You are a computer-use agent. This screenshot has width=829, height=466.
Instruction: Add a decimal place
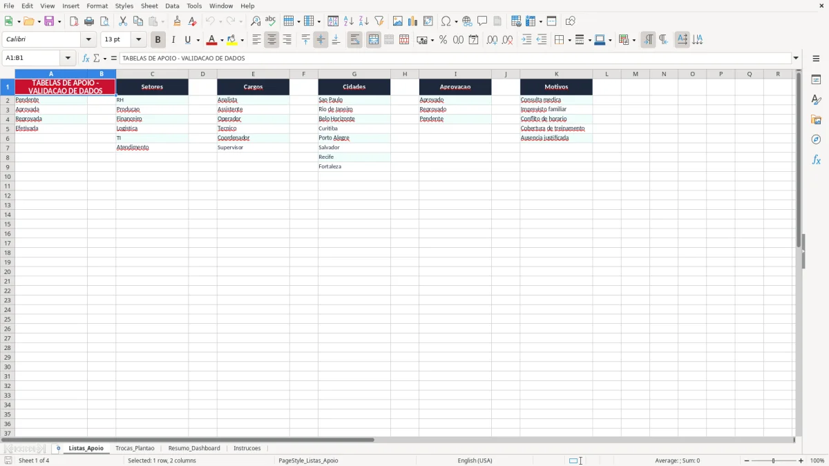492,40
